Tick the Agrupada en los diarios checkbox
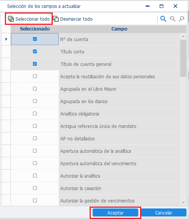 point(35,101)
